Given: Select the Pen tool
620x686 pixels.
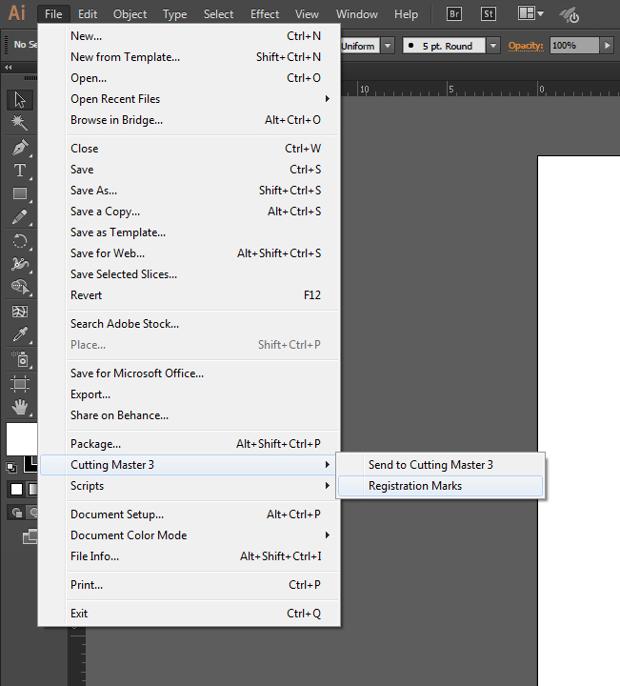Looking at the screenshot, I should point(19,148).
